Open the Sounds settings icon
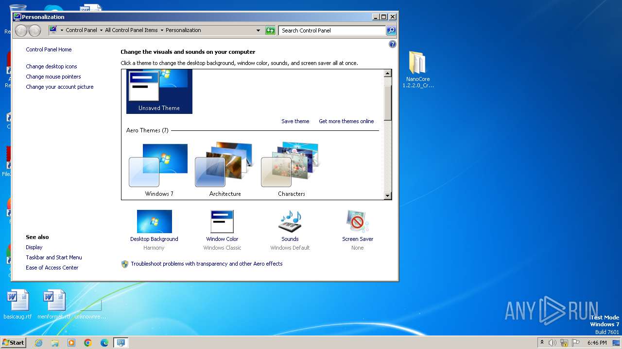622x349 pixels. (290, 222)
